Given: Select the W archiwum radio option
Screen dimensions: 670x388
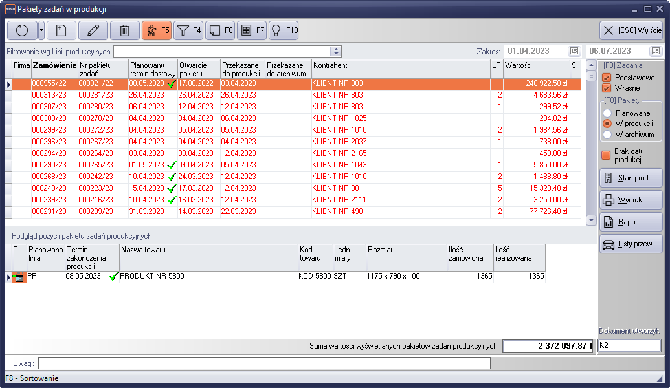Looking at the screenshot, I should pos(607,135).
